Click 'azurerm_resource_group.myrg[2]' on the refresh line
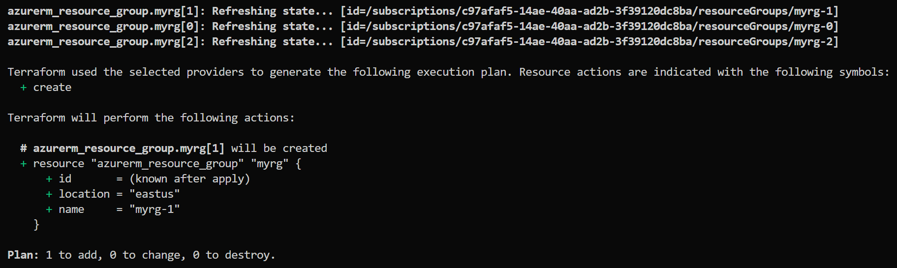 tap(103, 42)
